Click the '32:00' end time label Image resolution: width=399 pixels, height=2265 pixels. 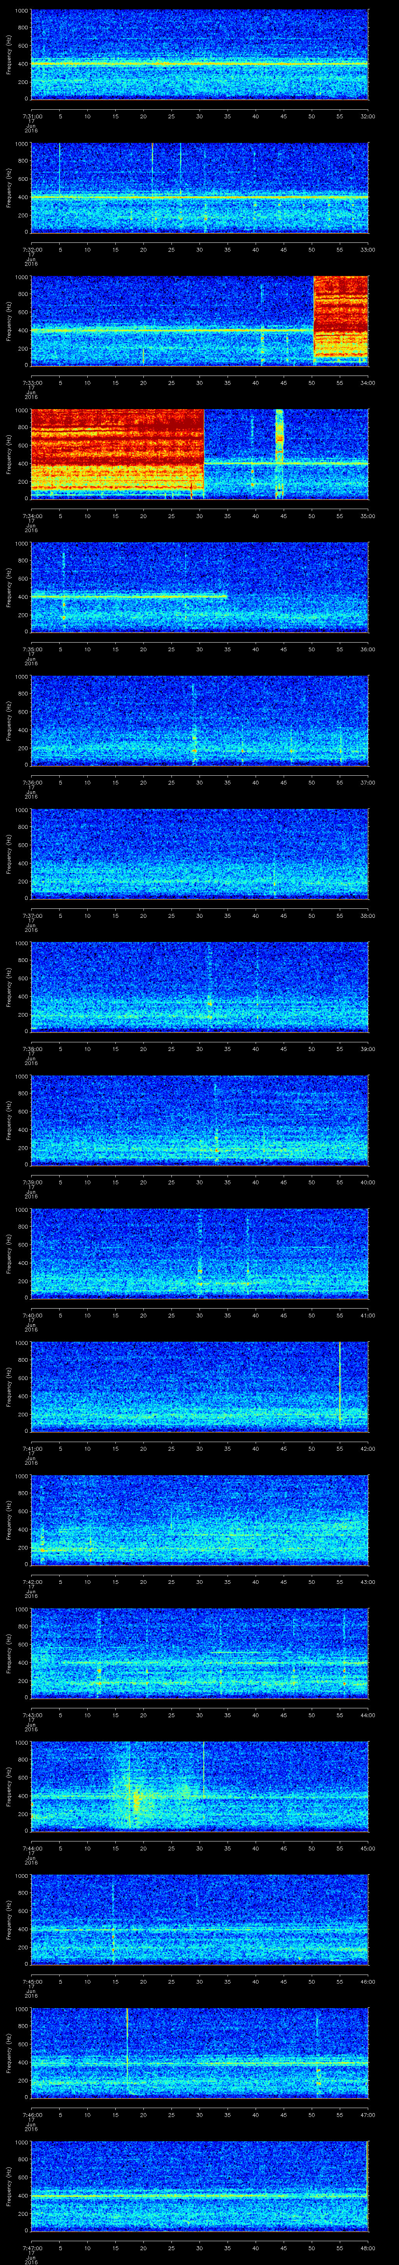tap(368, 116)
